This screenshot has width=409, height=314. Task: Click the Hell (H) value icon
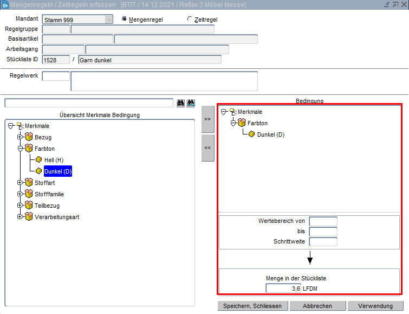point(39,160)
